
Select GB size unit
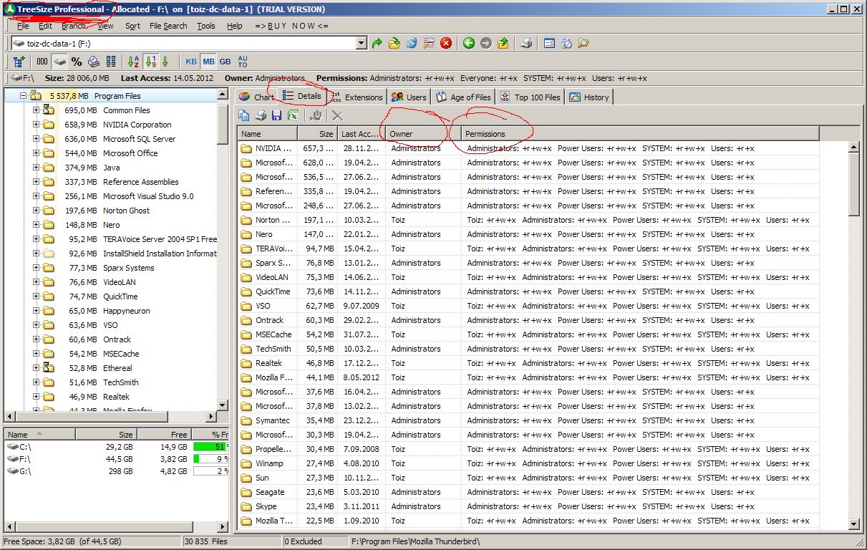point(225,62)
